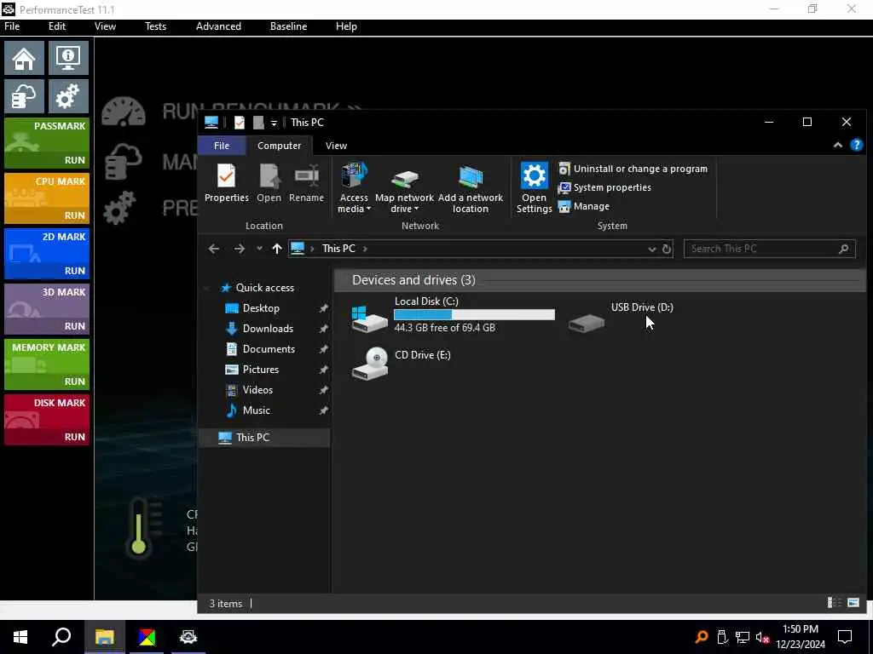
Task: Click This PC breadcrumb in address bar
Action: tap(338, 249)
